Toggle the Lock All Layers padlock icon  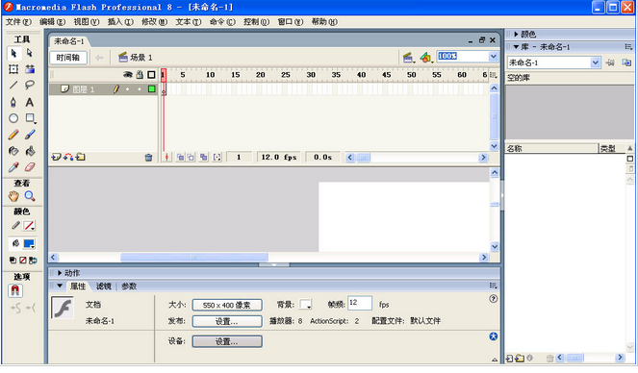click(x=140, y=74)
